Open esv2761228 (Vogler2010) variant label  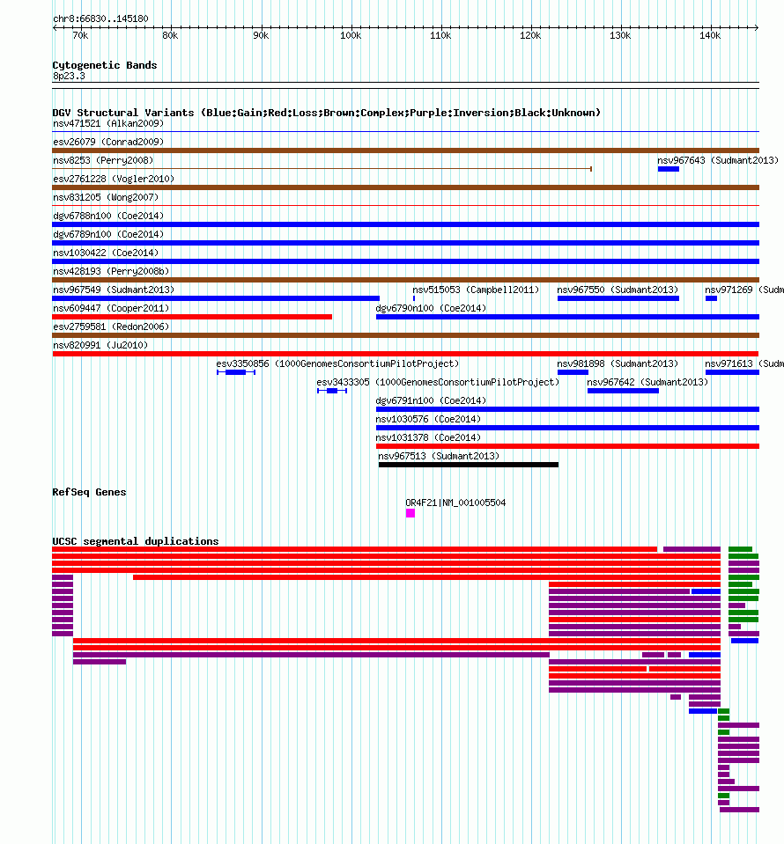click(x=114, y=179)
